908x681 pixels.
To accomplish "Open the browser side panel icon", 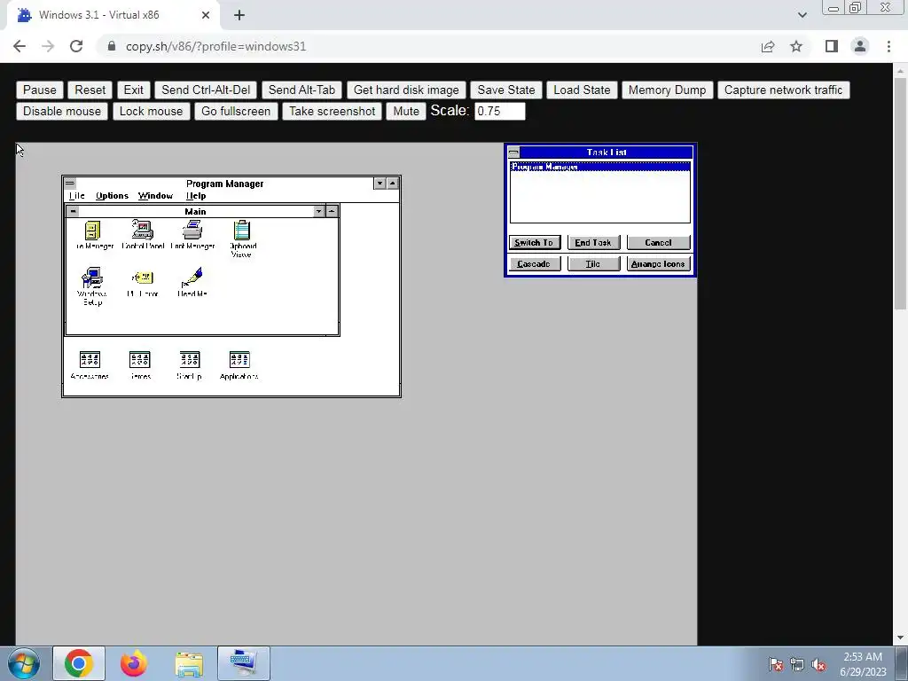I will click(832, 46).
